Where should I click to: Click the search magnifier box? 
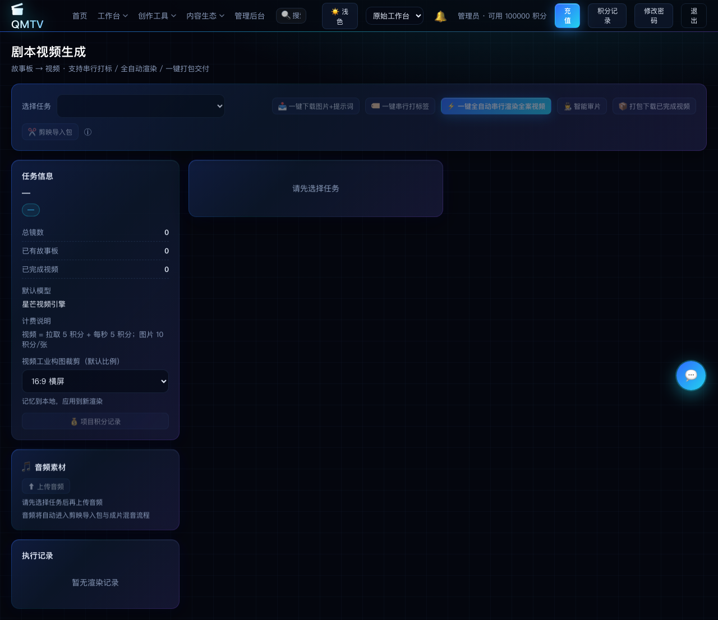(x=291, y=16)
